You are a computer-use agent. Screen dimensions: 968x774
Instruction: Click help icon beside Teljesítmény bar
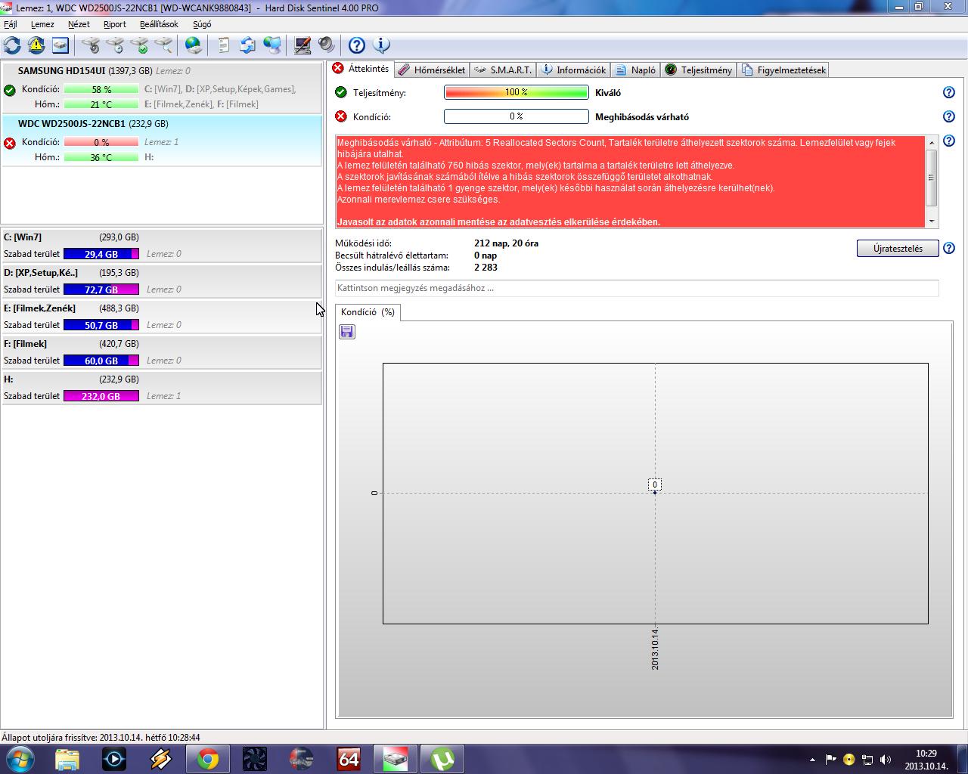click(x=949, y=92)
